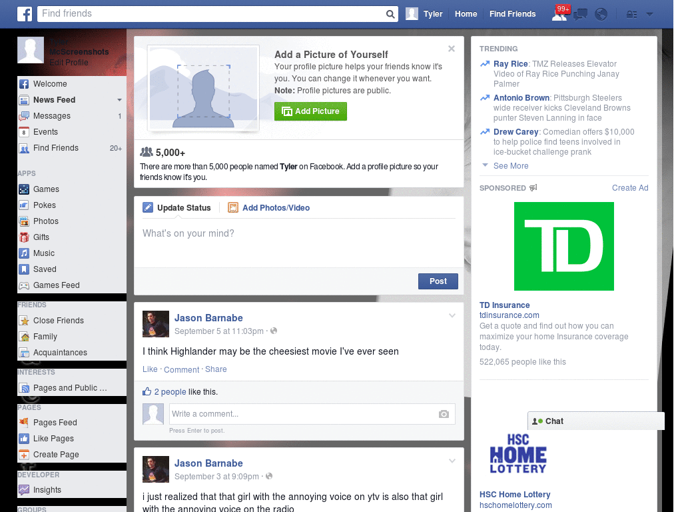This screenshot has height=512, width=682.
Task: Click the Family house icon
Action: [24, 337]
